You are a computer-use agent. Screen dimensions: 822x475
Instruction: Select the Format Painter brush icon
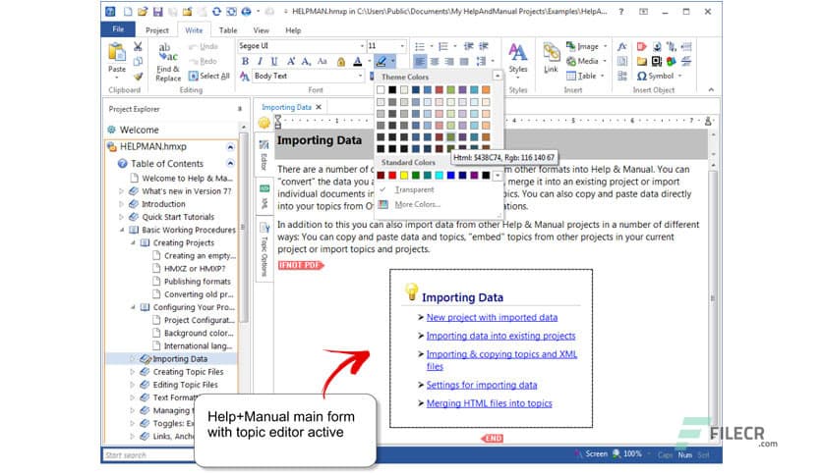tap(138, 77)
